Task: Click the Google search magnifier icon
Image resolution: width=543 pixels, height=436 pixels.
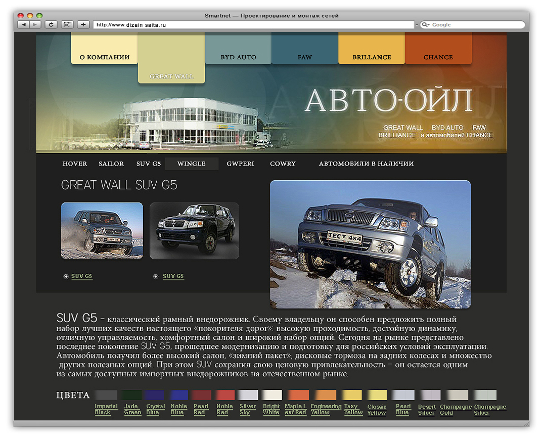Action: pos(425,25)
